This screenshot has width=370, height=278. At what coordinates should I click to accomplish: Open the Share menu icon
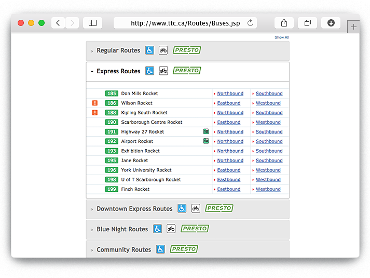[x=284, y=23]
